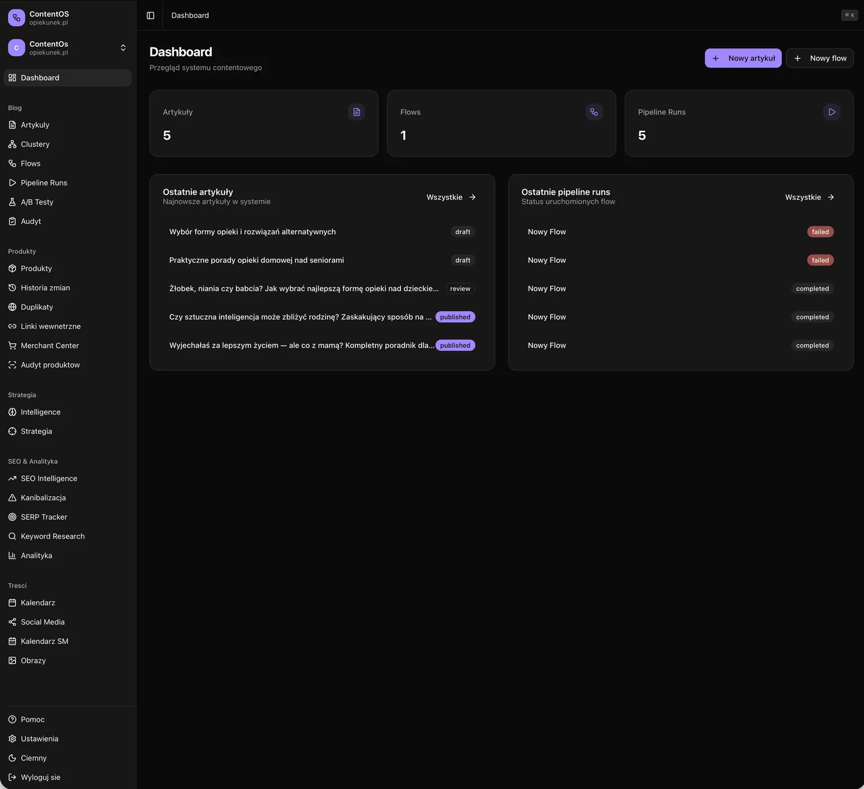Open Kanibalizacja warning triangle icon
Screen dimensions: 864x789
point(12,497)
